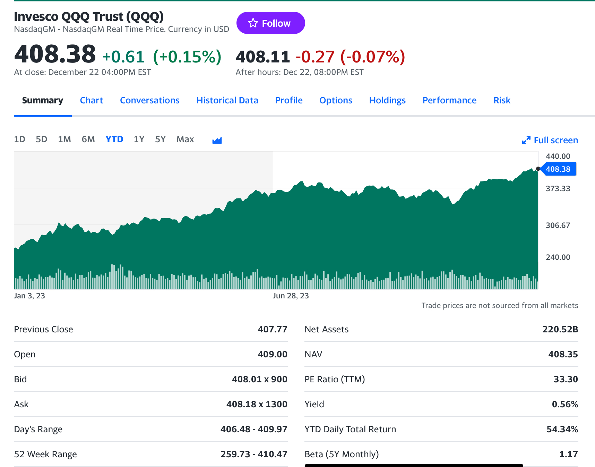Open the Chart tab

[92, 100]
